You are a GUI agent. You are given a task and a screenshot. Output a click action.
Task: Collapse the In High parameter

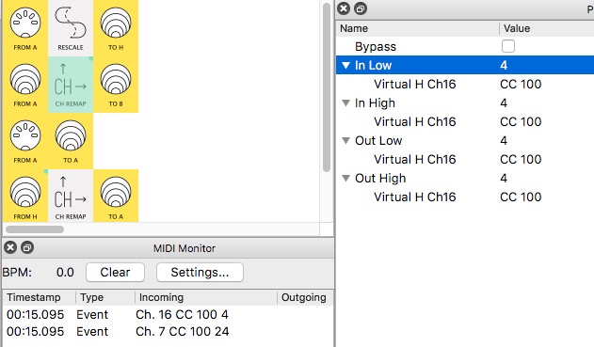[x=345, y=103]
